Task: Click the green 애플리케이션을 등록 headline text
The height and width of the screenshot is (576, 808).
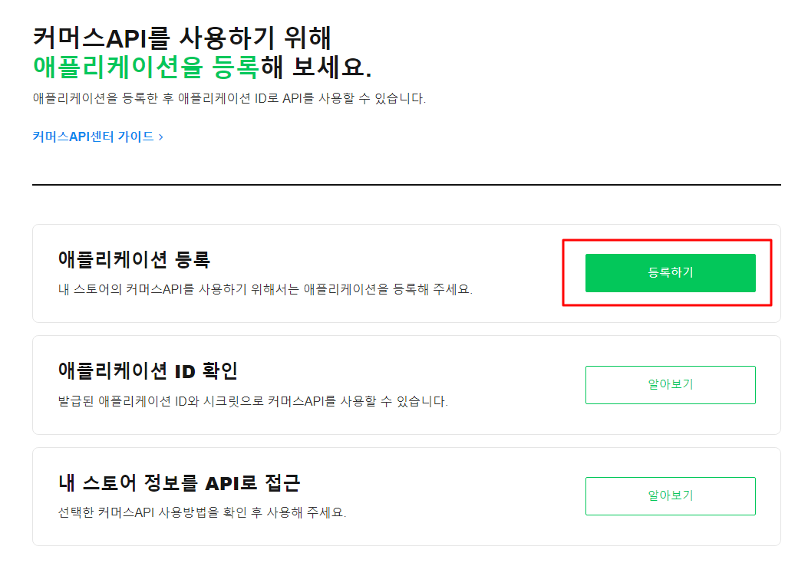Action: pos(145,67)
